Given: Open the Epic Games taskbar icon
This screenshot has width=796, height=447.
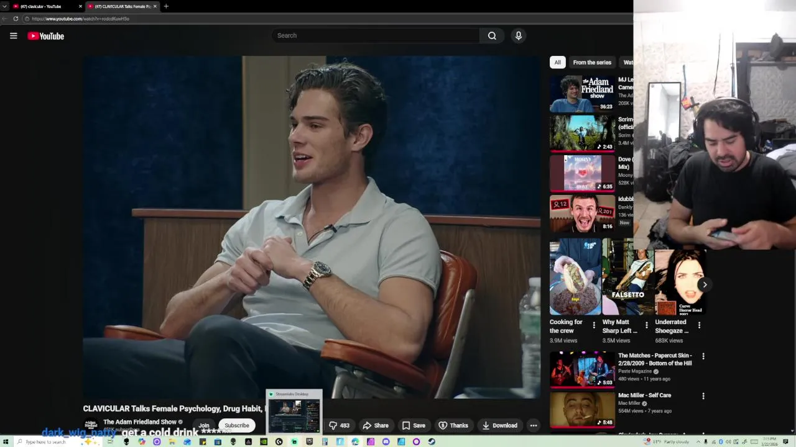Looking at the screenshot, I should [309, 441].
